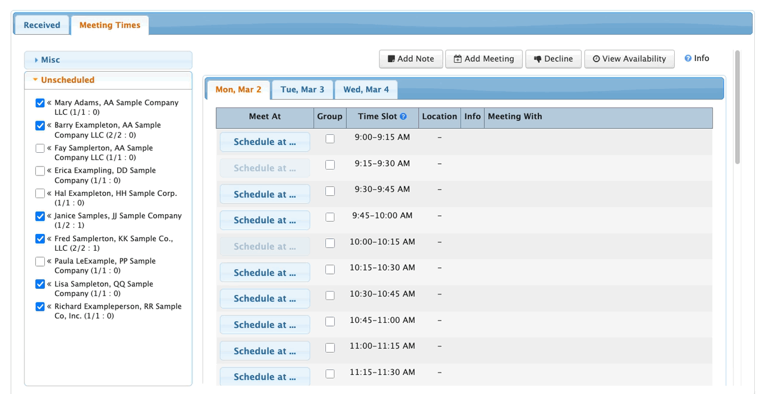The height and width of the screenshot is (394, 765).
Task: Open the Mon, Mar 2 tab
Action: 238,90
